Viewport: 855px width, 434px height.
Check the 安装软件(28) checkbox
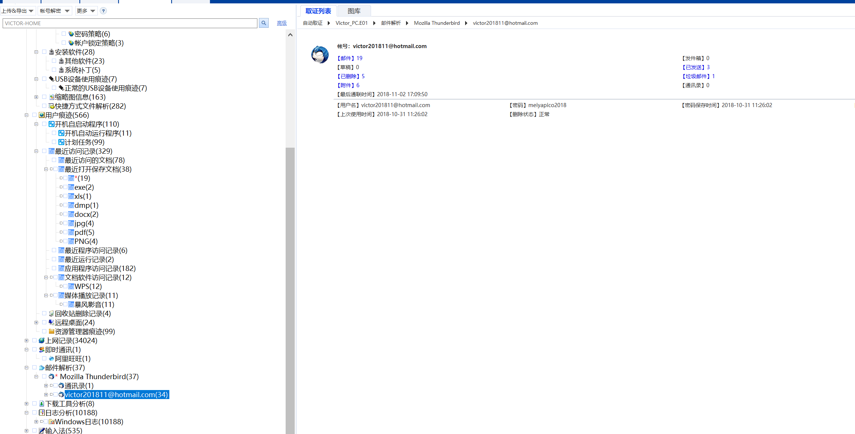44,52
